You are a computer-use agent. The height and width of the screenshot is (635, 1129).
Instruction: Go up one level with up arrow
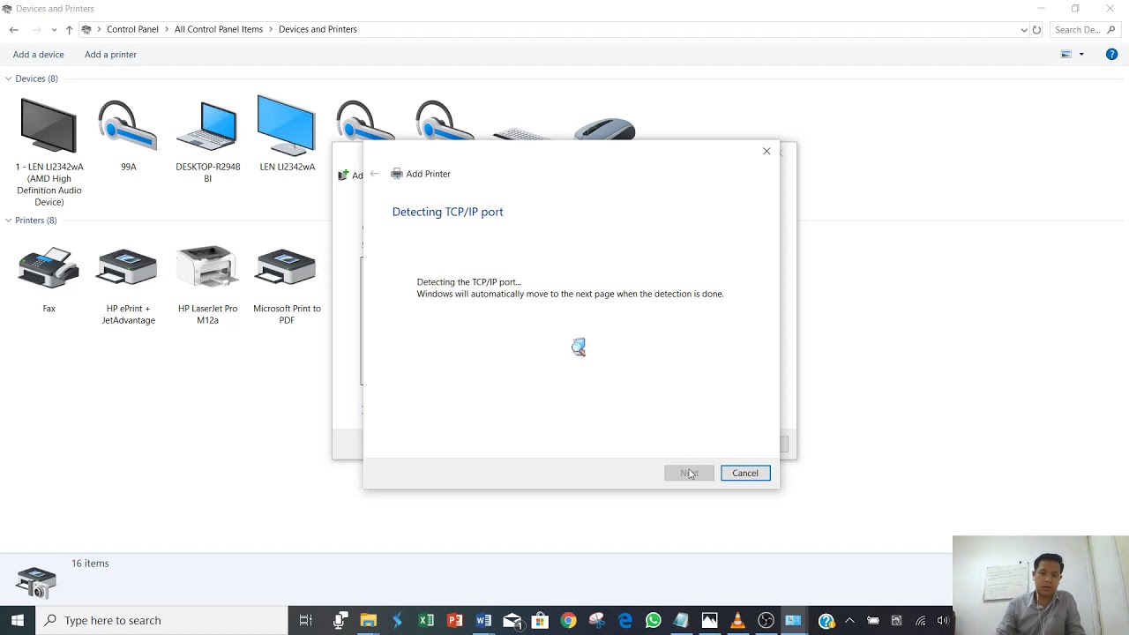click(69, 29)
